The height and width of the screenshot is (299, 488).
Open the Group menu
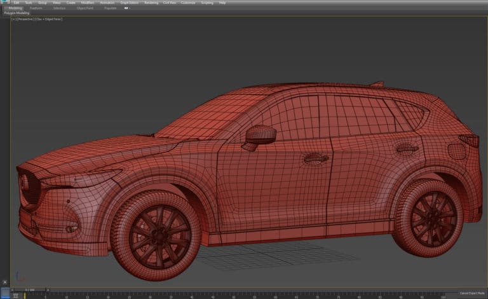(43, 3)
